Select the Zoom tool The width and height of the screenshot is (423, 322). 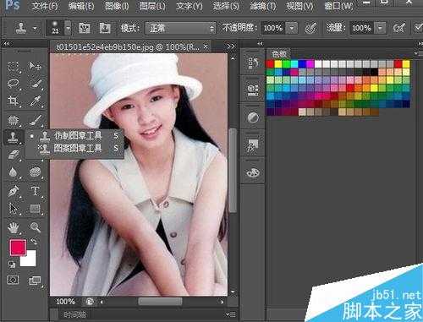35,226
